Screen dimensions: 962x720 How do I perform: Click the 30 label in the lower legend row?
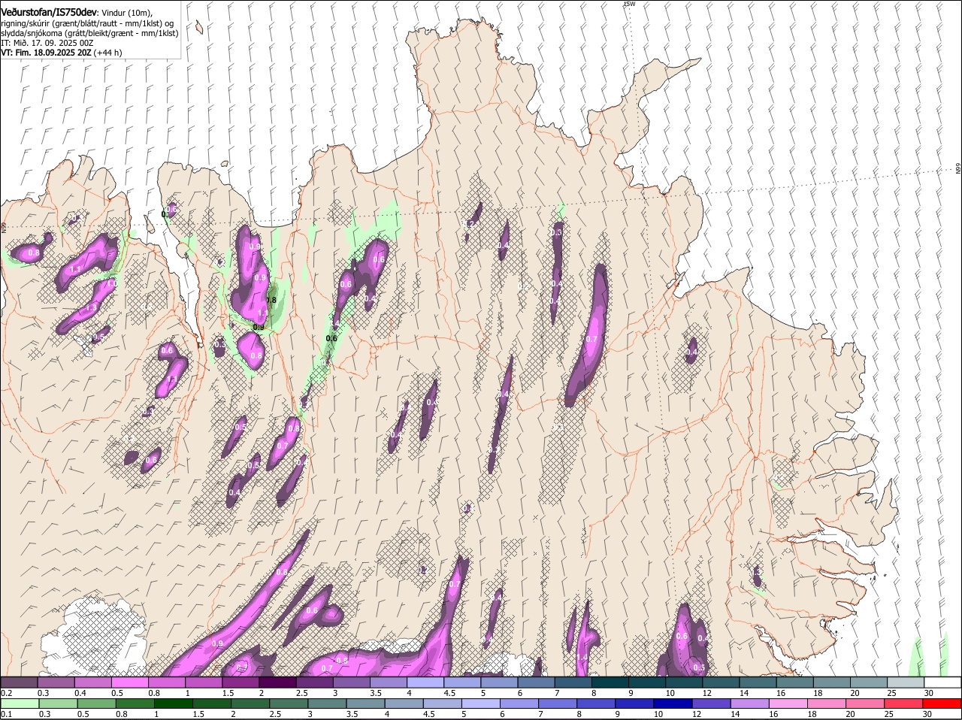click(927, 714)
